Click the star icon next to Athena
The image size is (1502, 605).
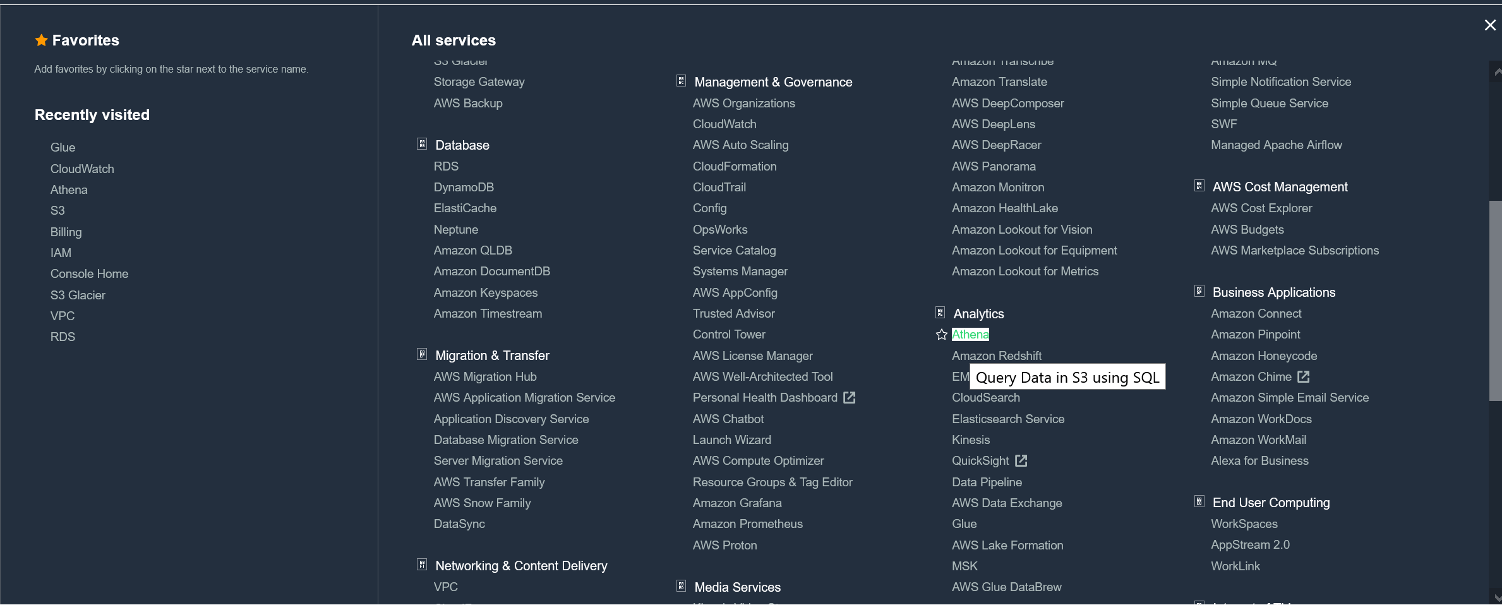click(941, 335)
